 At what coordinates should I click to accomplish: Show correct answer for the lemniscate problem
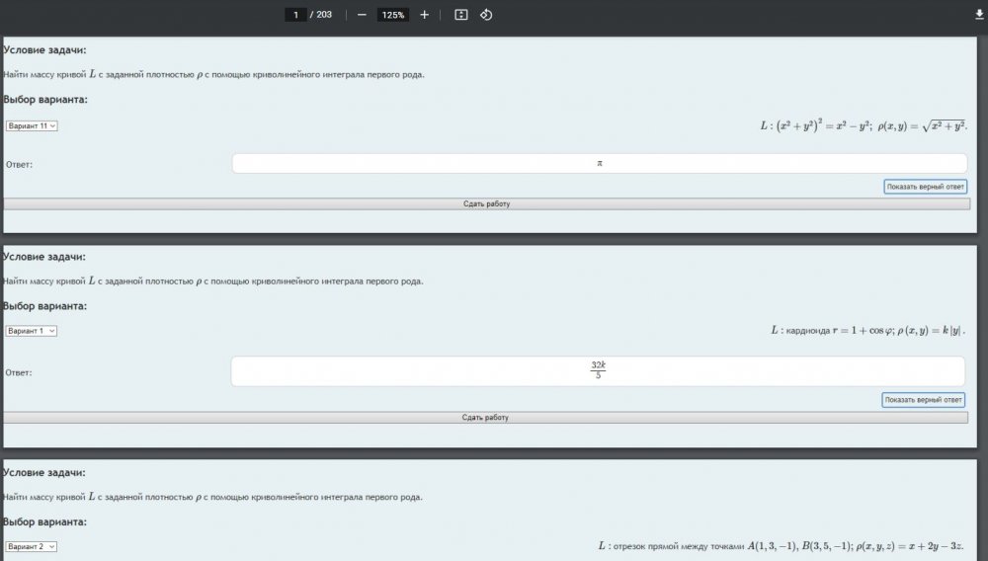(925, 187)
